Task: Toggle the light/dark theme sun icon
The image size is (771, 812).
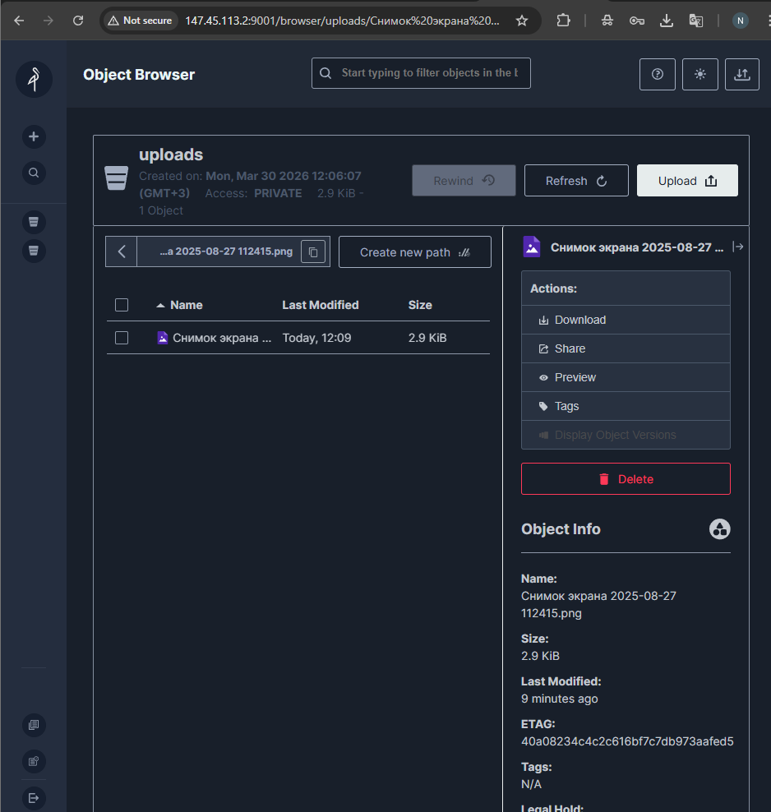Action: click(x=700, y=75)
